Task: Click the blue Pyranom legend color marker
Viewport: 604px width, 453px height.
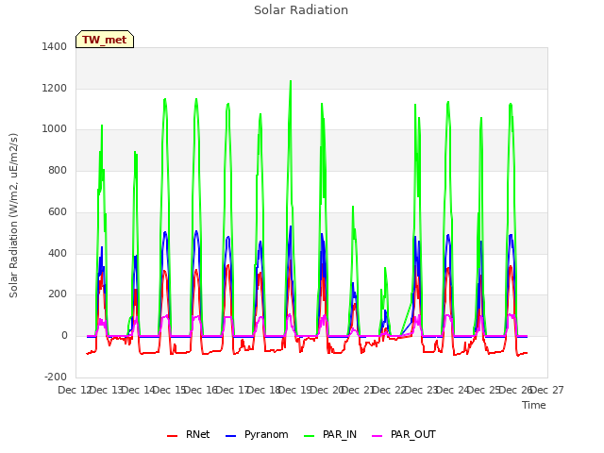Action: pos(230,436)
